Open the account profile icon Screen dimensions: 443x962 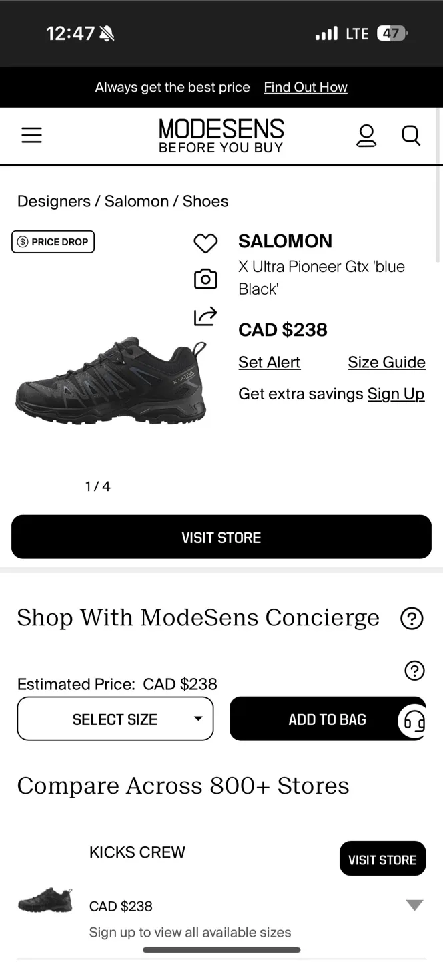point(366,136)
